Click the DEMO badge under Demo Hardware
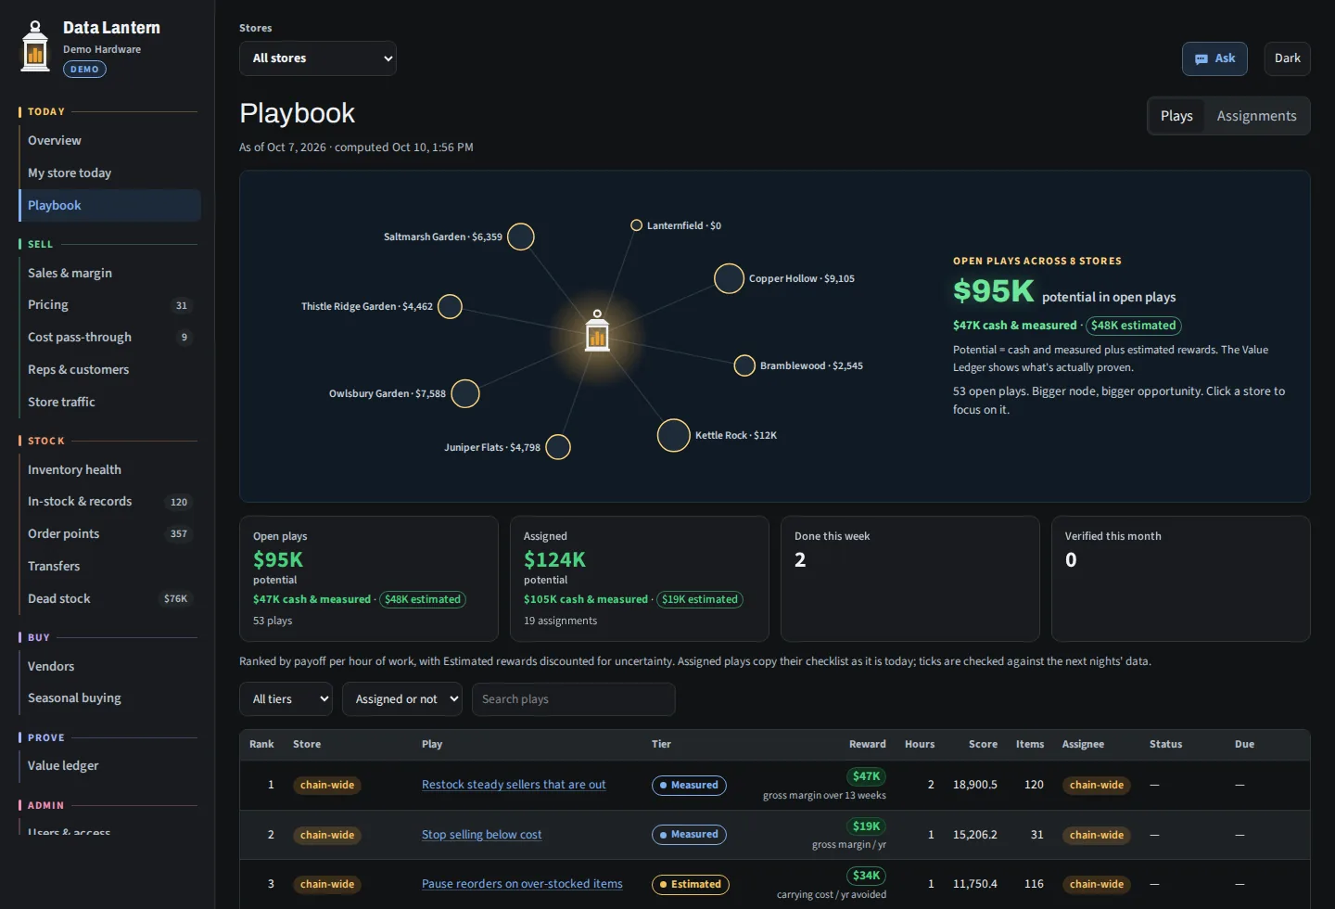 [84, 70]
